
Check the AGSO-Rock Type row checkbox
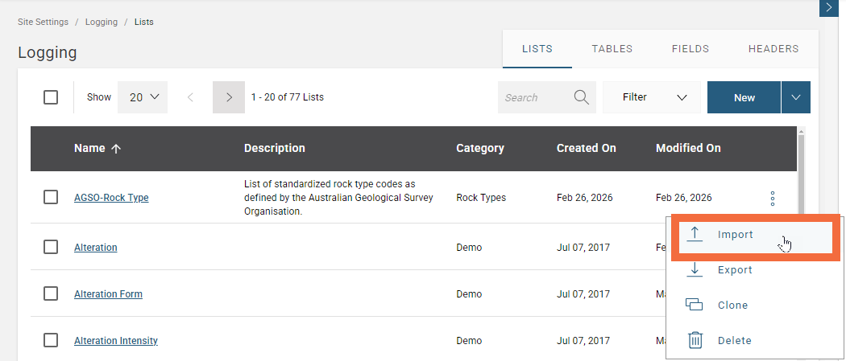pyautogui.click(x=51, y=198)
